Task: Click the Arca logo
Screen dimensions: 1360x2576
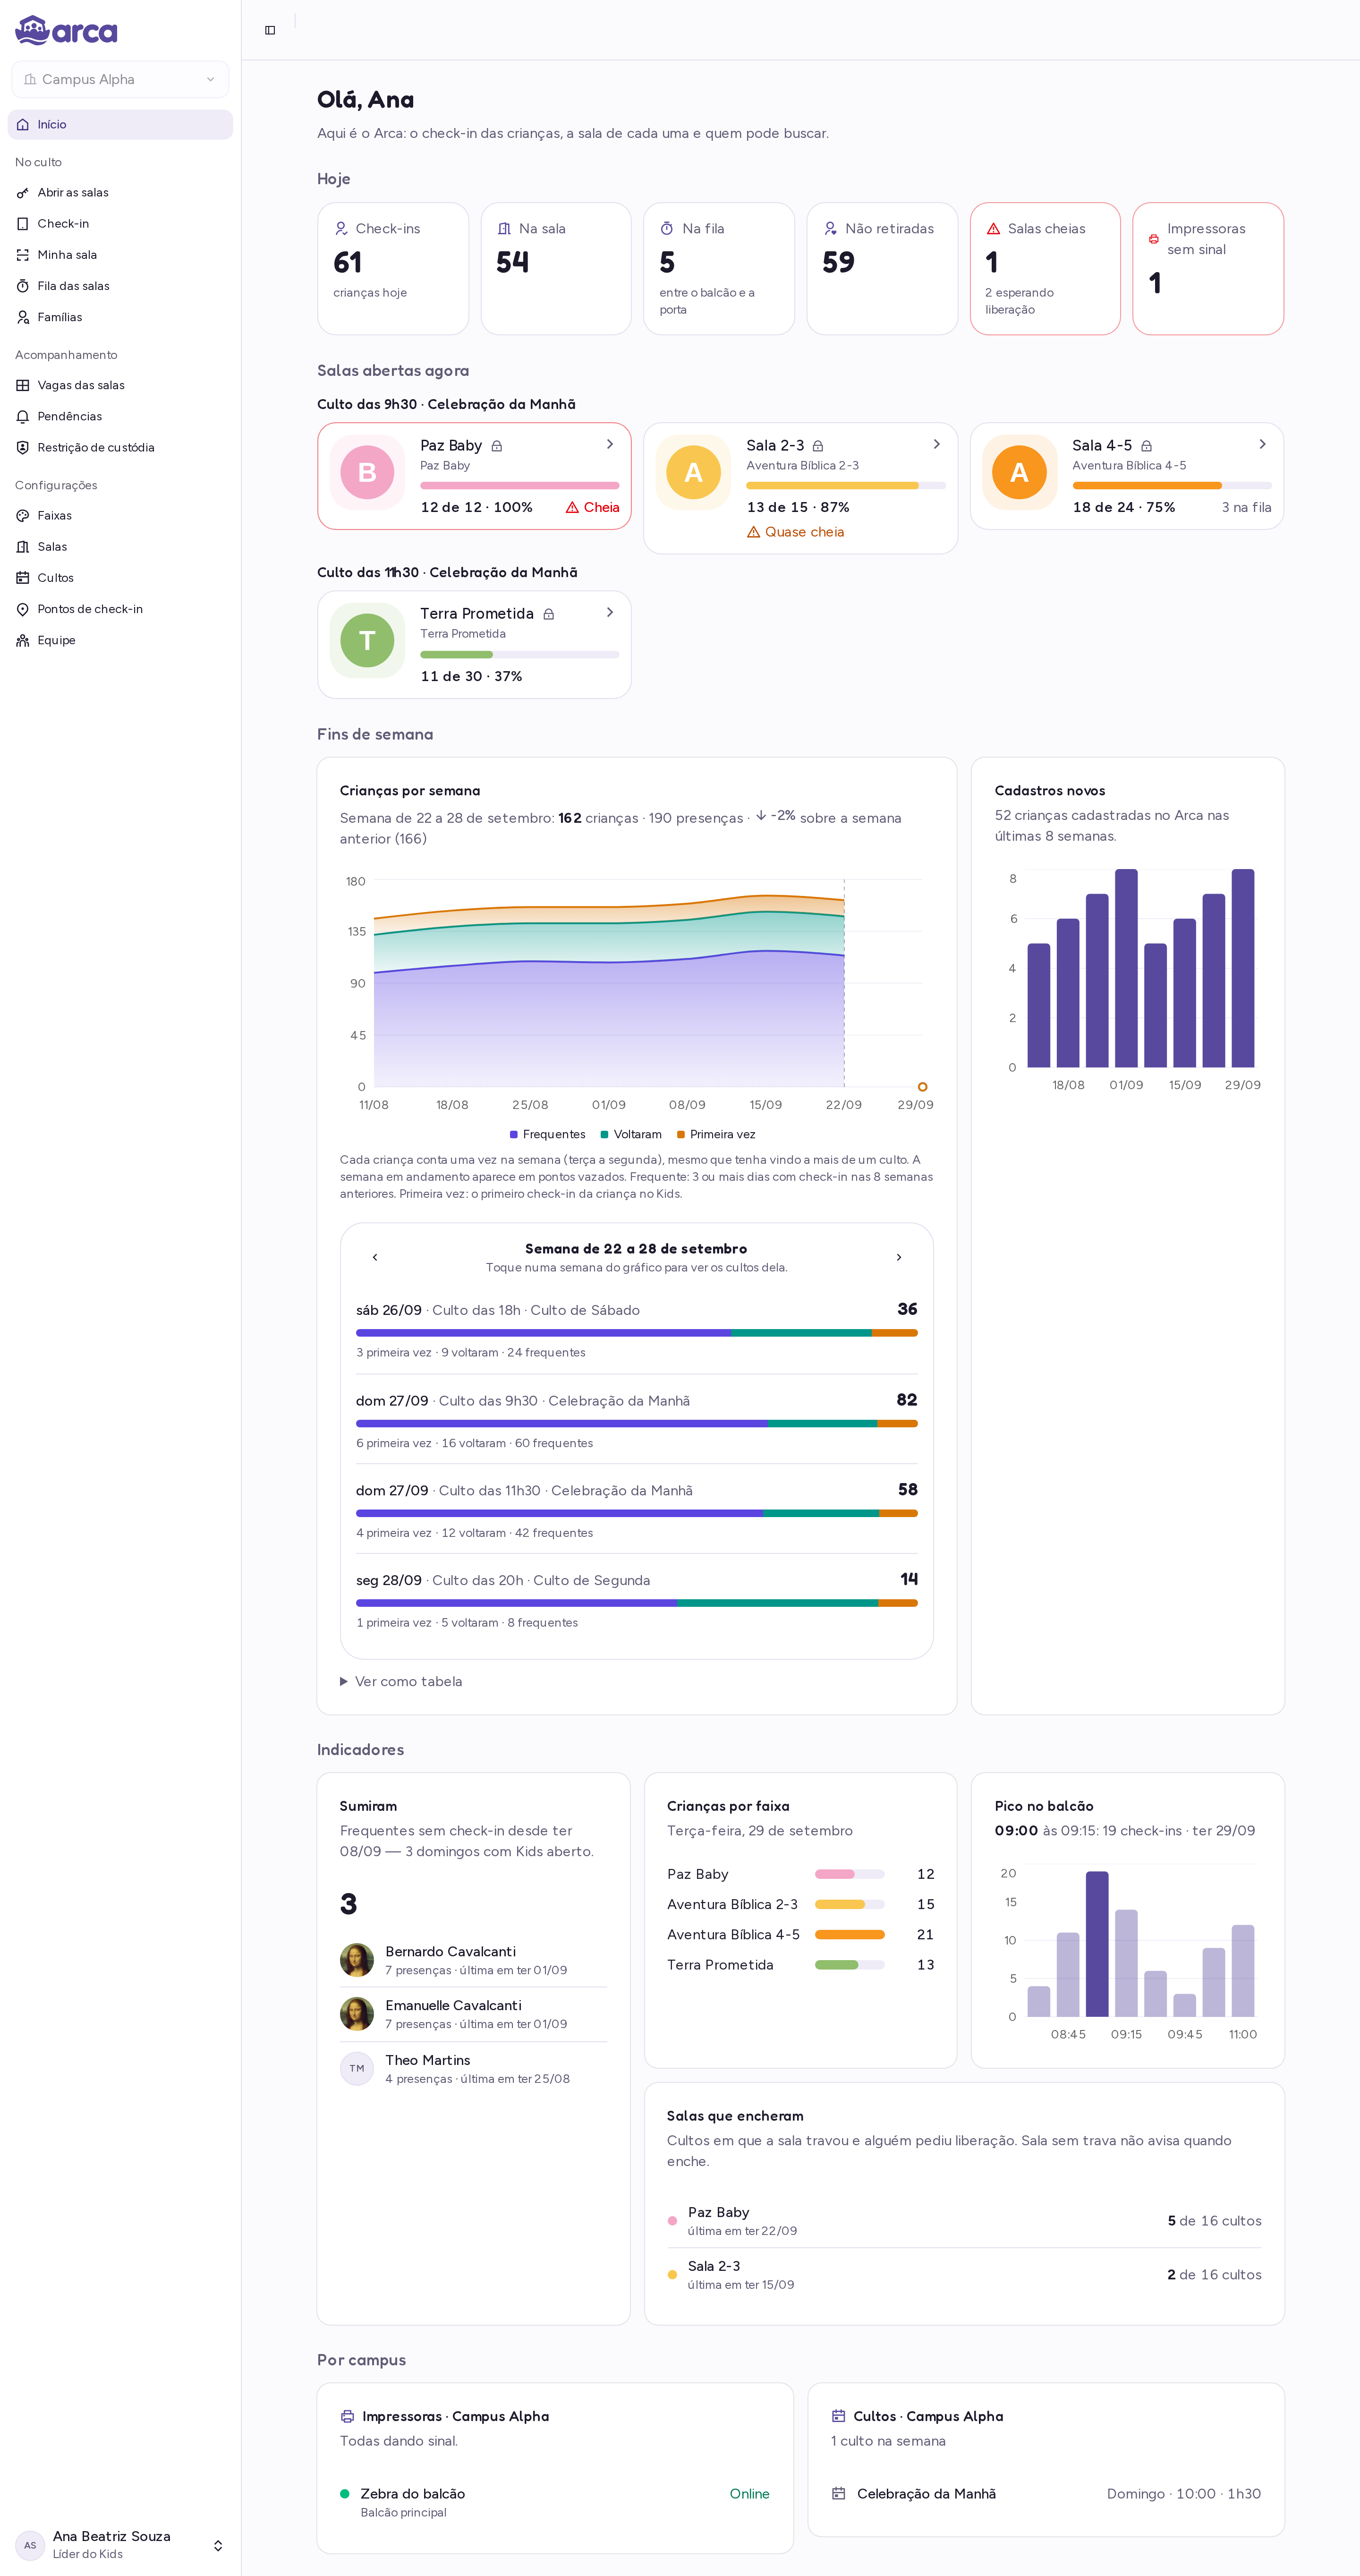Action: click(66, 31)
